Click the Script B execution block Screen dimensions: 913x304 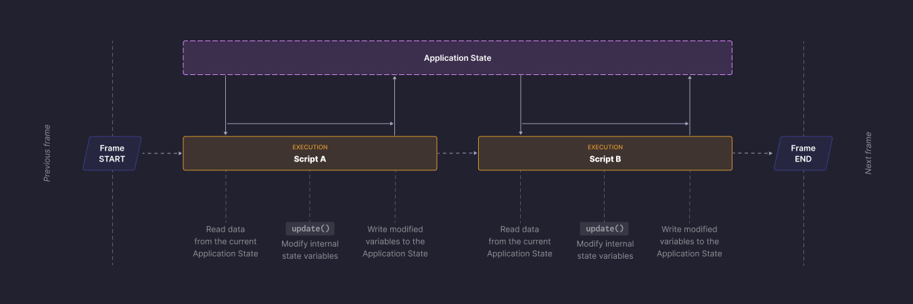(x=605, y=153)
